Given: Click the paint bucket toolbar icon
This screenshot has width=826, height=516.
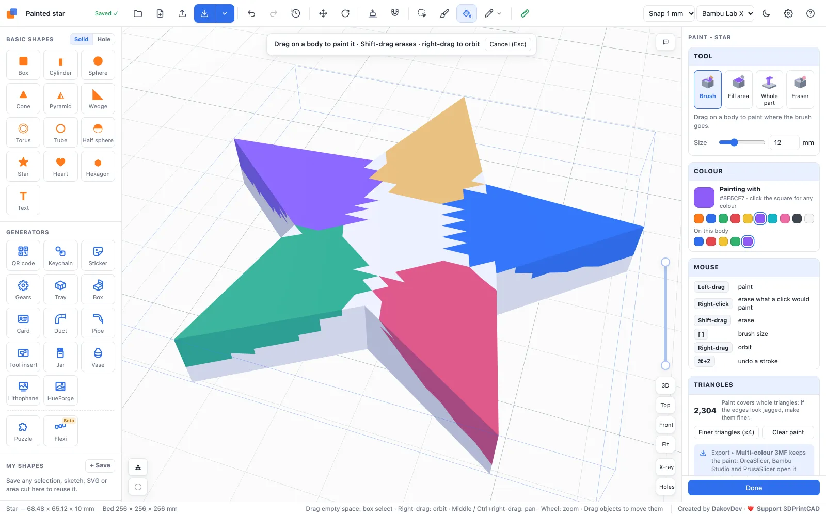Looking at the screenshot, I should tap(467, 13).
